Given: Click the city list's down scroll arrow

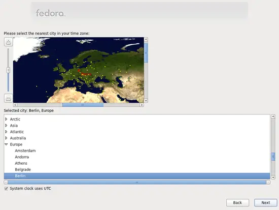Looking at the screenshot, I should point(273,177).
